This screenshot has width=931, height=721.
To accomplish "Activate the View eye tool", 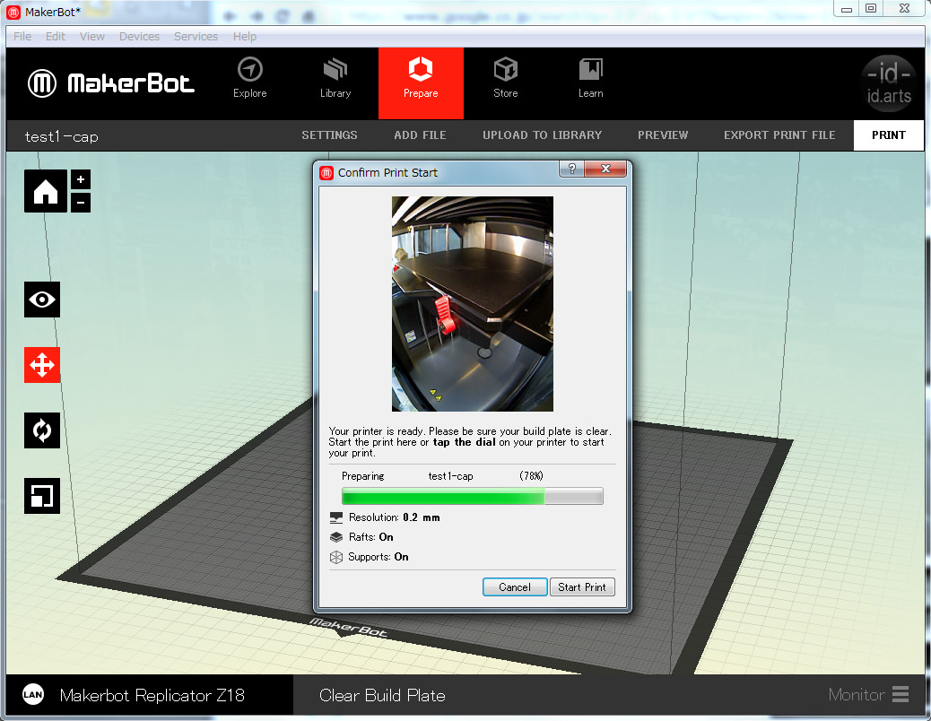I will [x=42, y=299].
